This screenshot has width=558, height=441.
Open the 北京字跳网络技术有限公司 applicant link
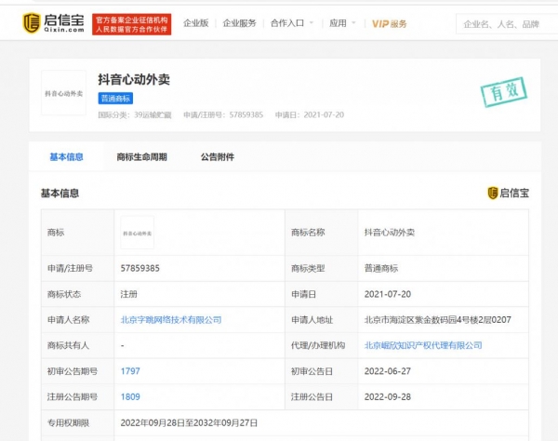(171, 320)
